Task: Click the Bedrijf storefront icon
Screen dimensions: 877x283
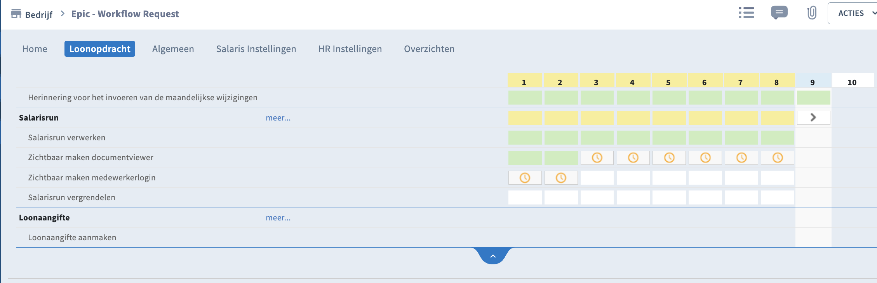Action: click(x=16, y=14)
